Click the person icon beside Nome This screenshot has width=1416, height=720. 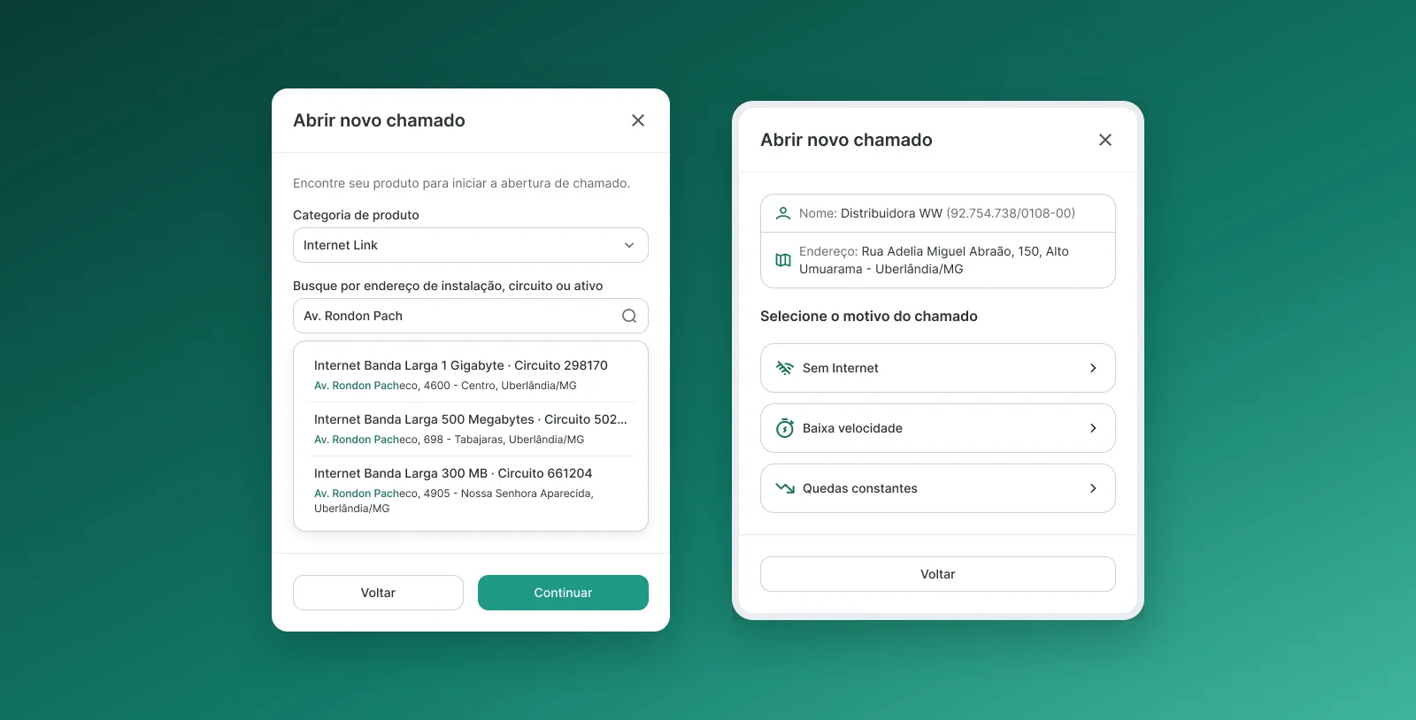click(783, 213)
